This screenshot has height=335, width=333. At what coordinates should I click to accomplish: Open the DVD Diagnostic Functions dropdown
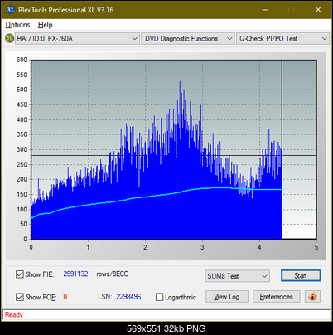click(187, 39)
